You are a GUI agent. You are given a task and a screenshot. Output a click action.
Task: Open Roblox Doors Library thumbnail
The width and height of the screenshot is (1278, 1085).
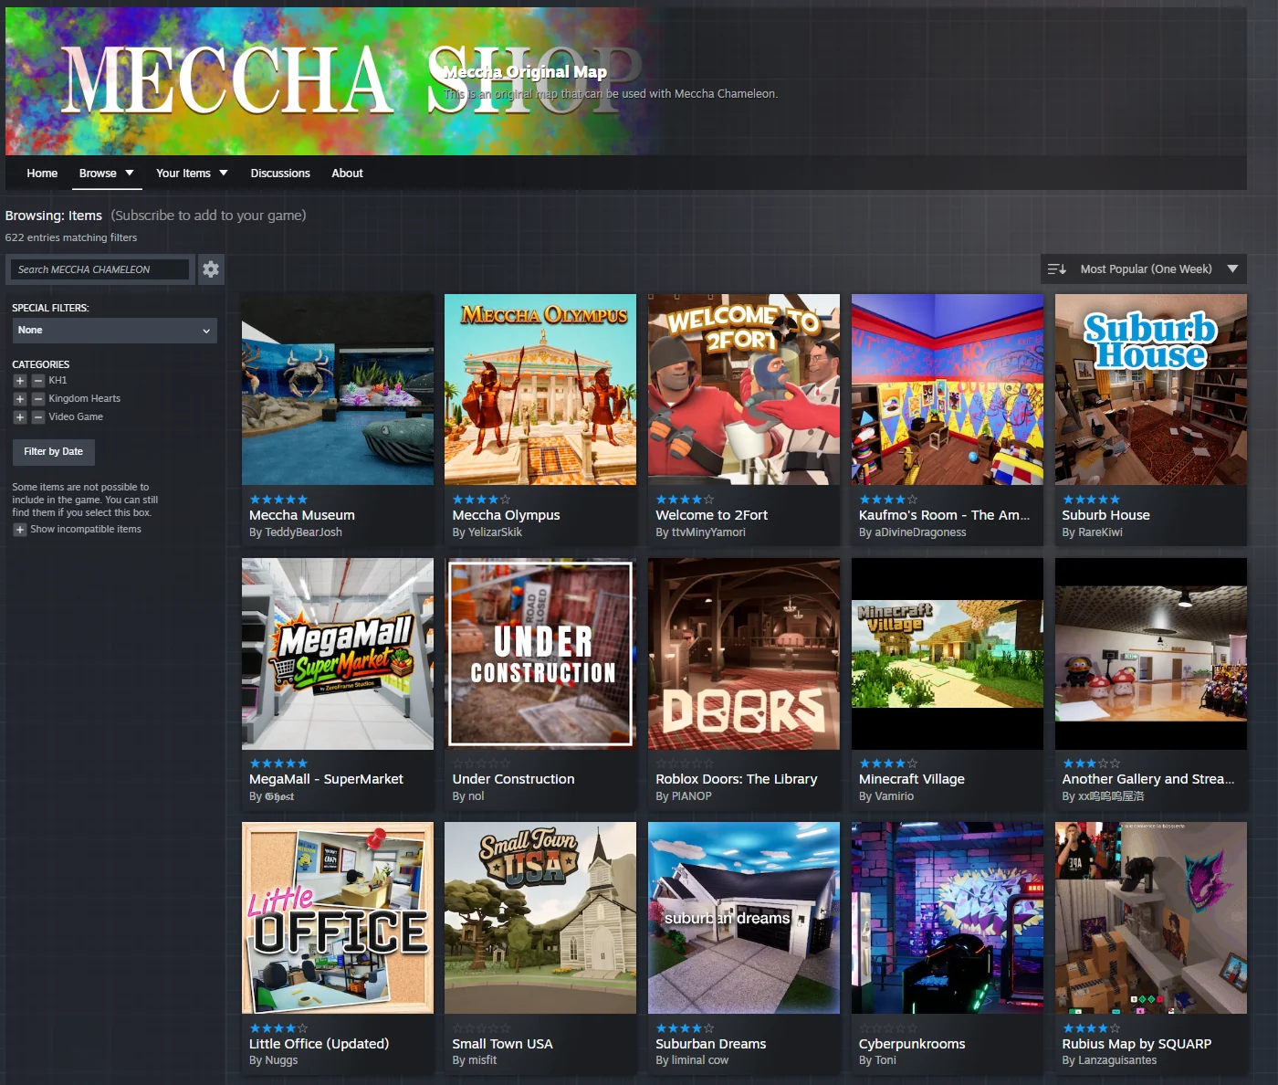click(x=744, y=654)
